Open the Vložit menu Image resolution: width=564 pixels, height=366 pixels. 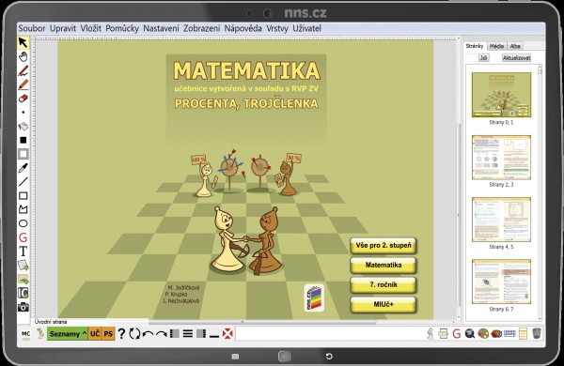90,28
